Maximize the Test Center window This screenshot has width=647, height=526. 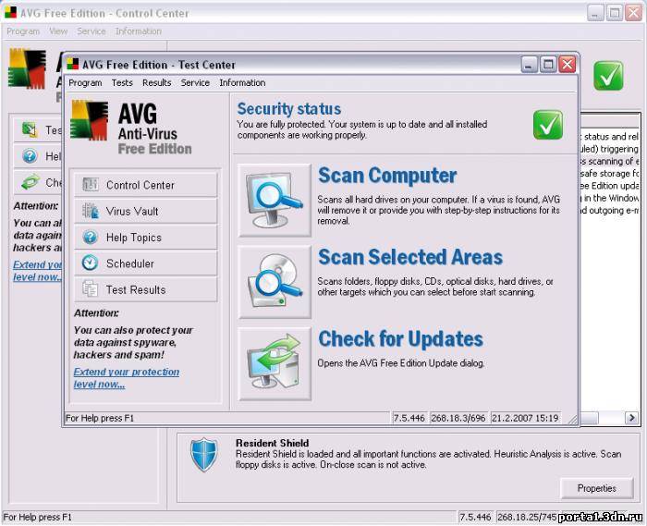tap(548, 65)
